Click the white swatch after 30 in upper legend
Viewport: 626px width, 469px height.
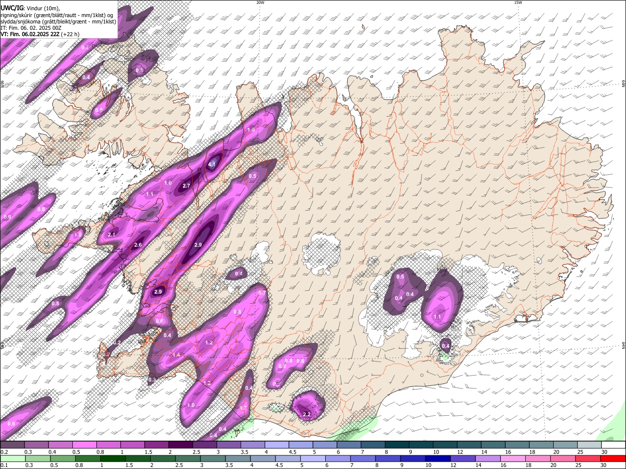613,445
